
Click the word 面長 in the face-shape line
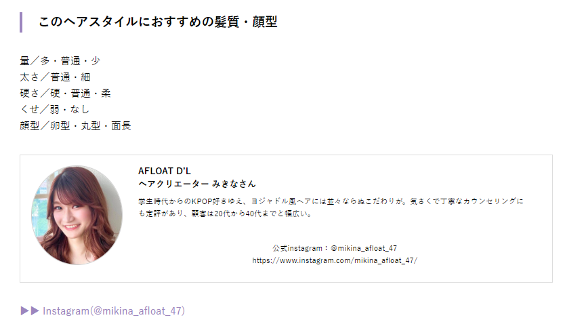pos(121,126)
